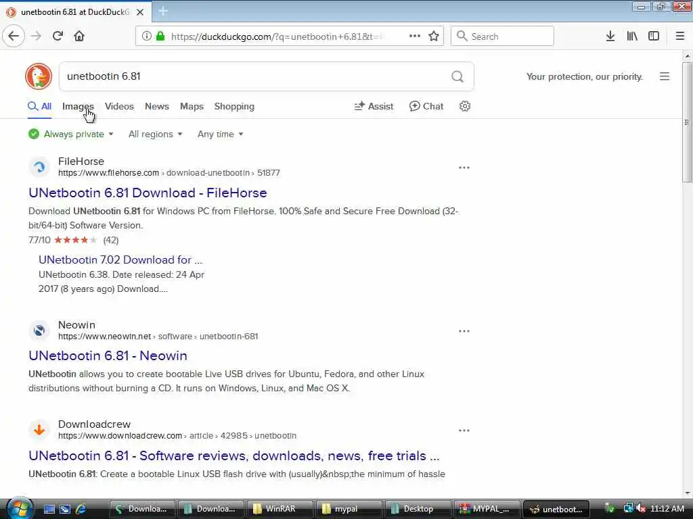Open the downloads arrow panel
The image size is (693, 519).
(610, 36)
